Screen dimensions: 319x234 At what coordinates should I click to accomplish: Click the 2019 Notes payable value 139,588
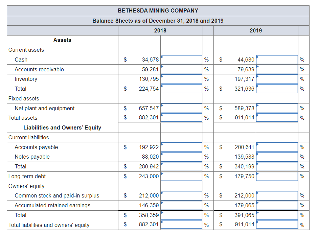[245, 157]
